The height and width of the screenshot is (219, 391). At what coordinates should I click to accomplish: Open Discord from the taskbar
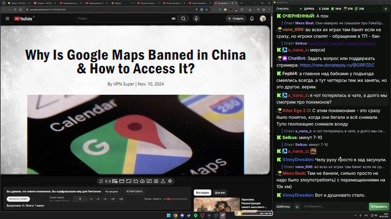182,216
